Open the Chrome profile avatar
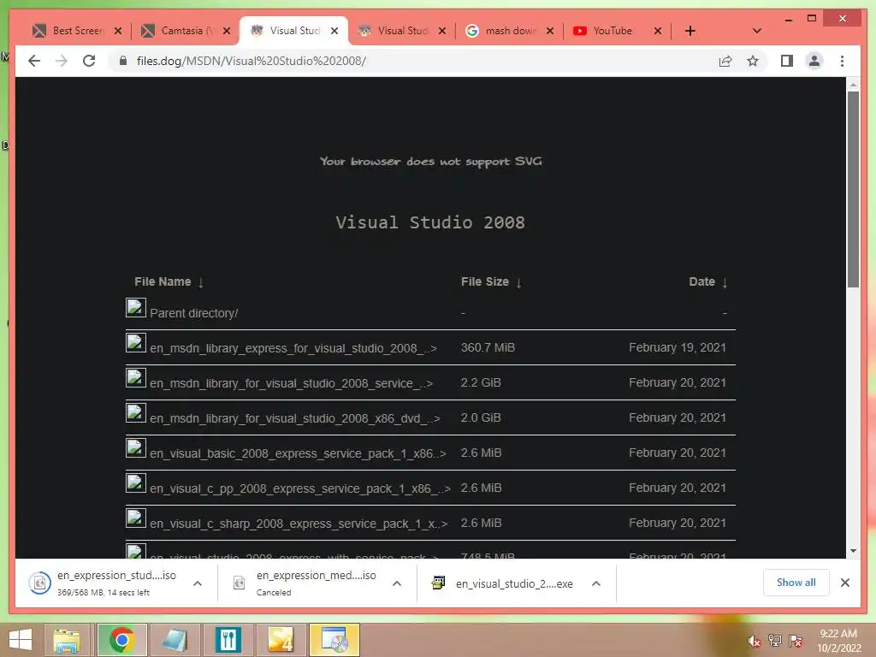 (814, 61)
